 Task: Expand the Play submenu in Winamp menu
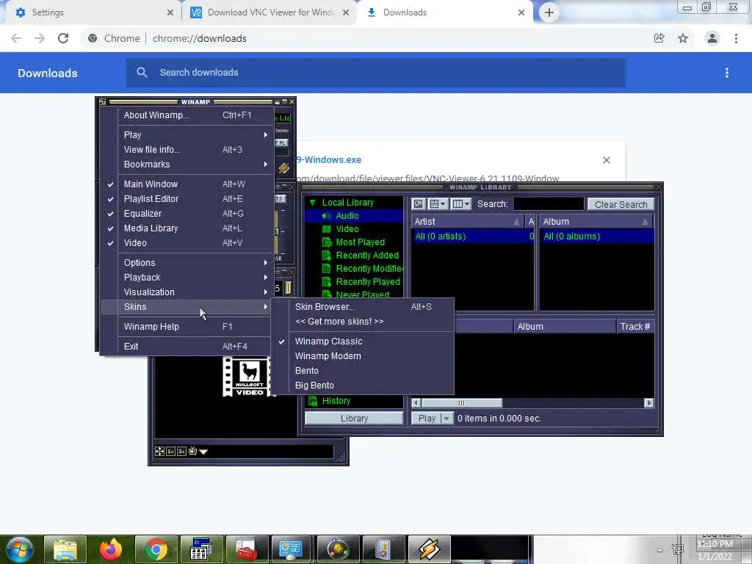coord(187,135)
